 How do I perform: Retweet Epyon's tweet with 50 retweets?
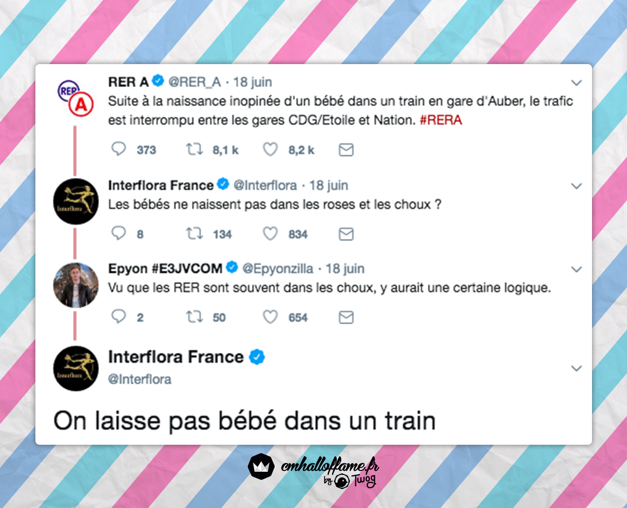click(x=195, y=317)
